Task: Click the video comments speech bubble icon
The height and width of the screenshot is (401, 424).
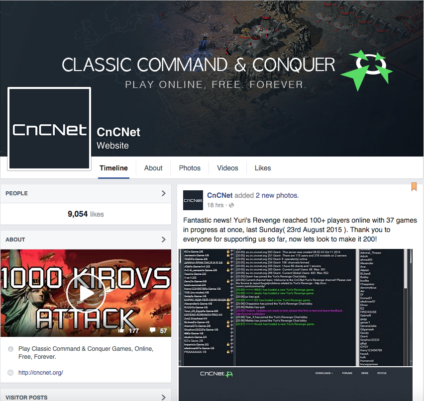Action: pyautogui.click(x=152, y=330)
